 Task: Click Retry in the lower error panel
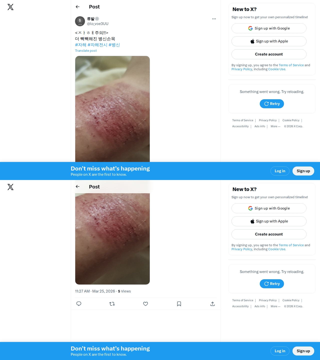[x=272, y=284]
